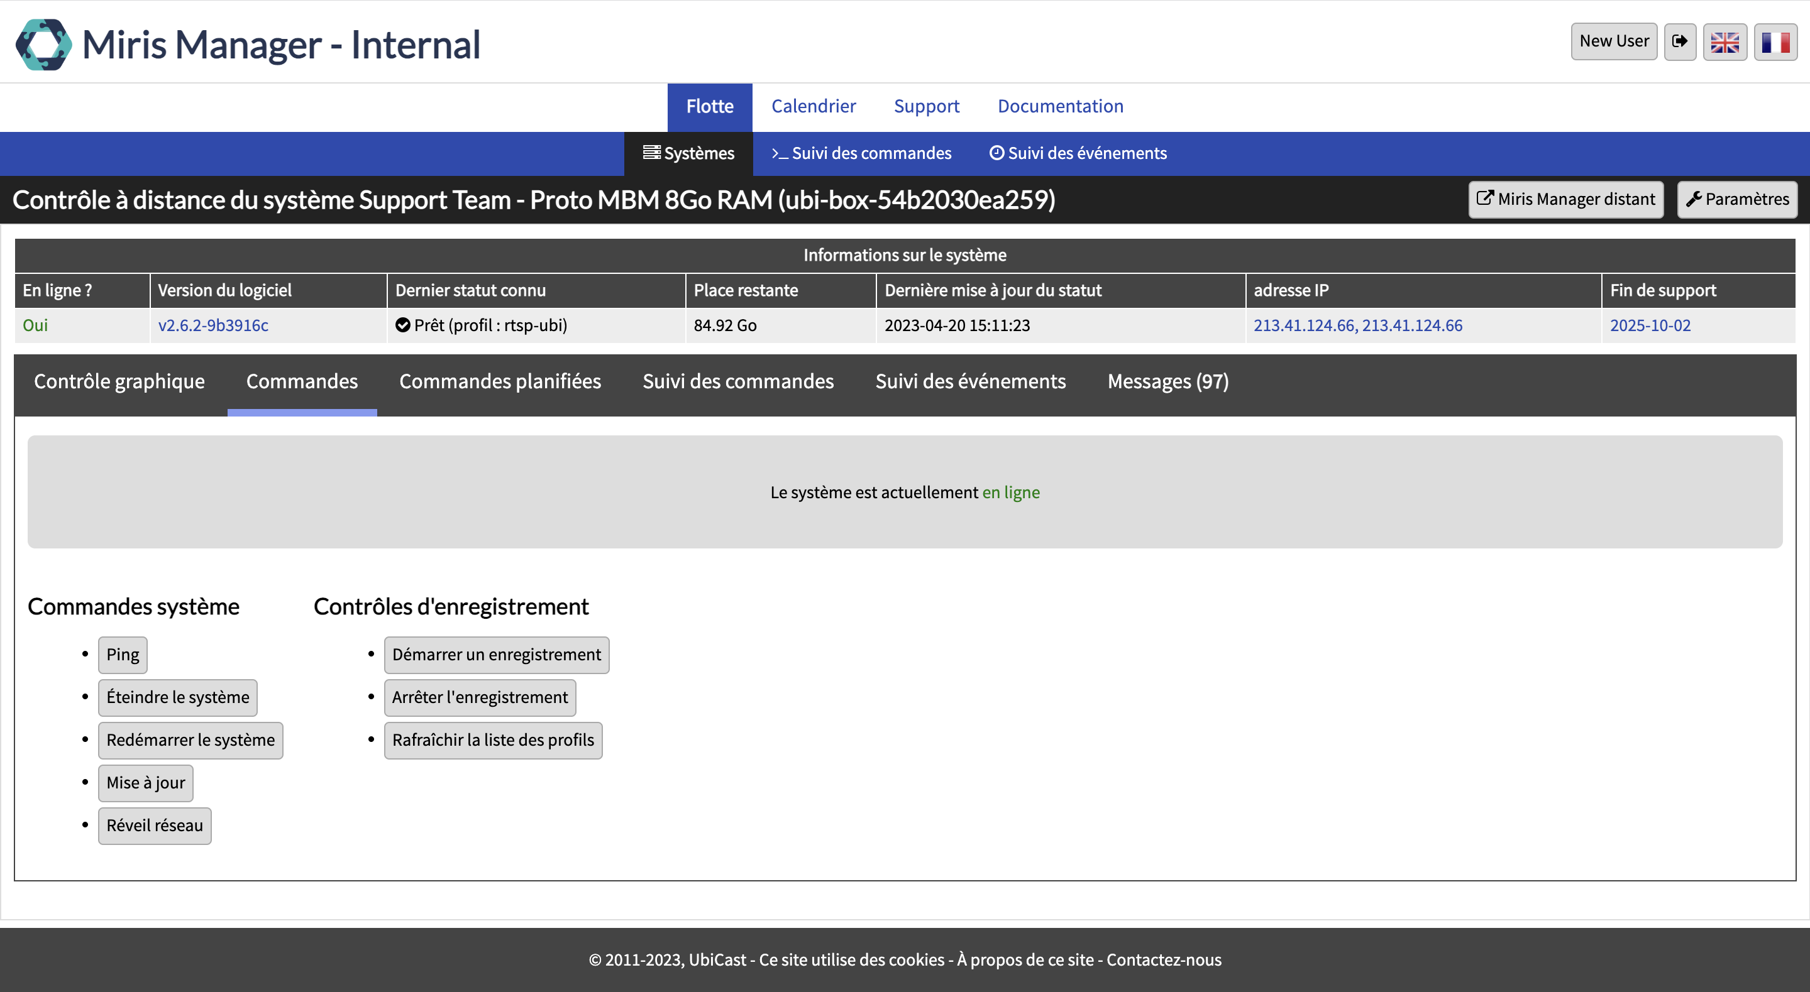Click 'en ligne' in the status banner
The width and height of the screenshot is (1810, 992).
tap(1011, 492)
